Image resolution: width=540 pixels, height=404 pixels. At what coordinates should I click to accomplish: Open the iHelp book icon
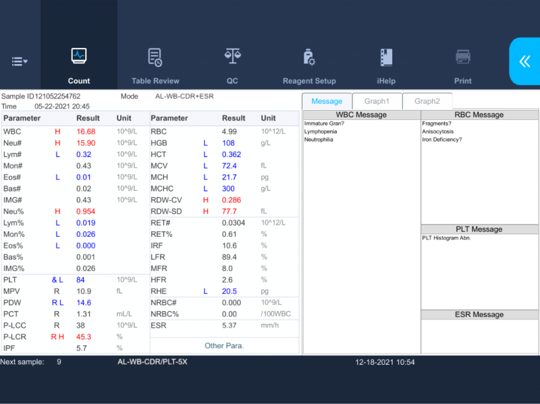(386, 59)
